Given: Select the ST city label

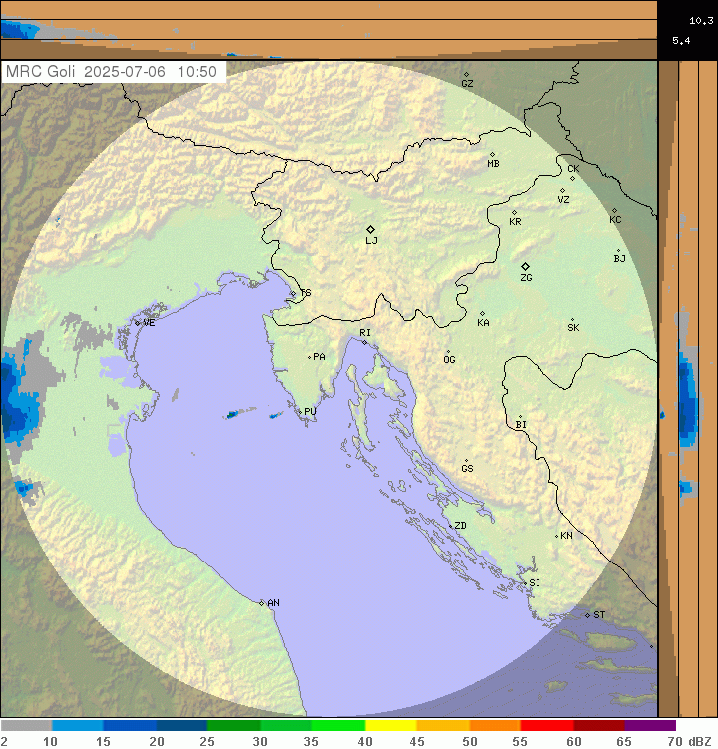Looking at the screenshot, I should pos(599,615).
